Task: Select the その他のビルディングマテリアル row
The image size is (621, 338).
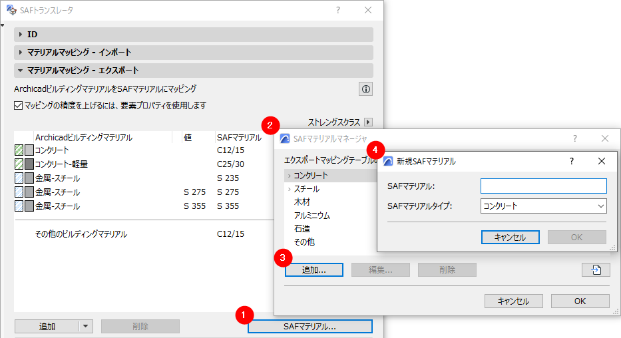Action: click(144, 234)
